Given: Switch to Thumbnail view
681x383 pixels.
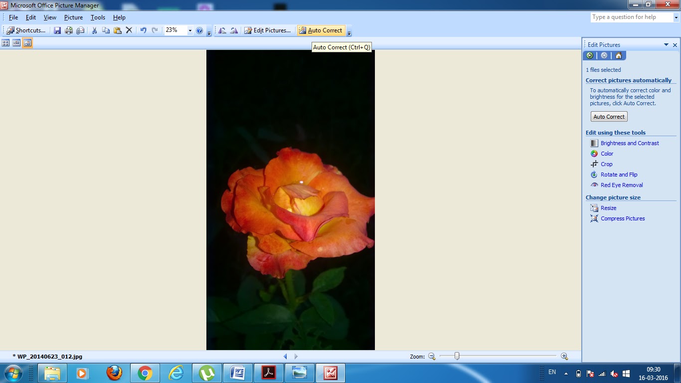Looking at the screenshot, I should 6,43.
